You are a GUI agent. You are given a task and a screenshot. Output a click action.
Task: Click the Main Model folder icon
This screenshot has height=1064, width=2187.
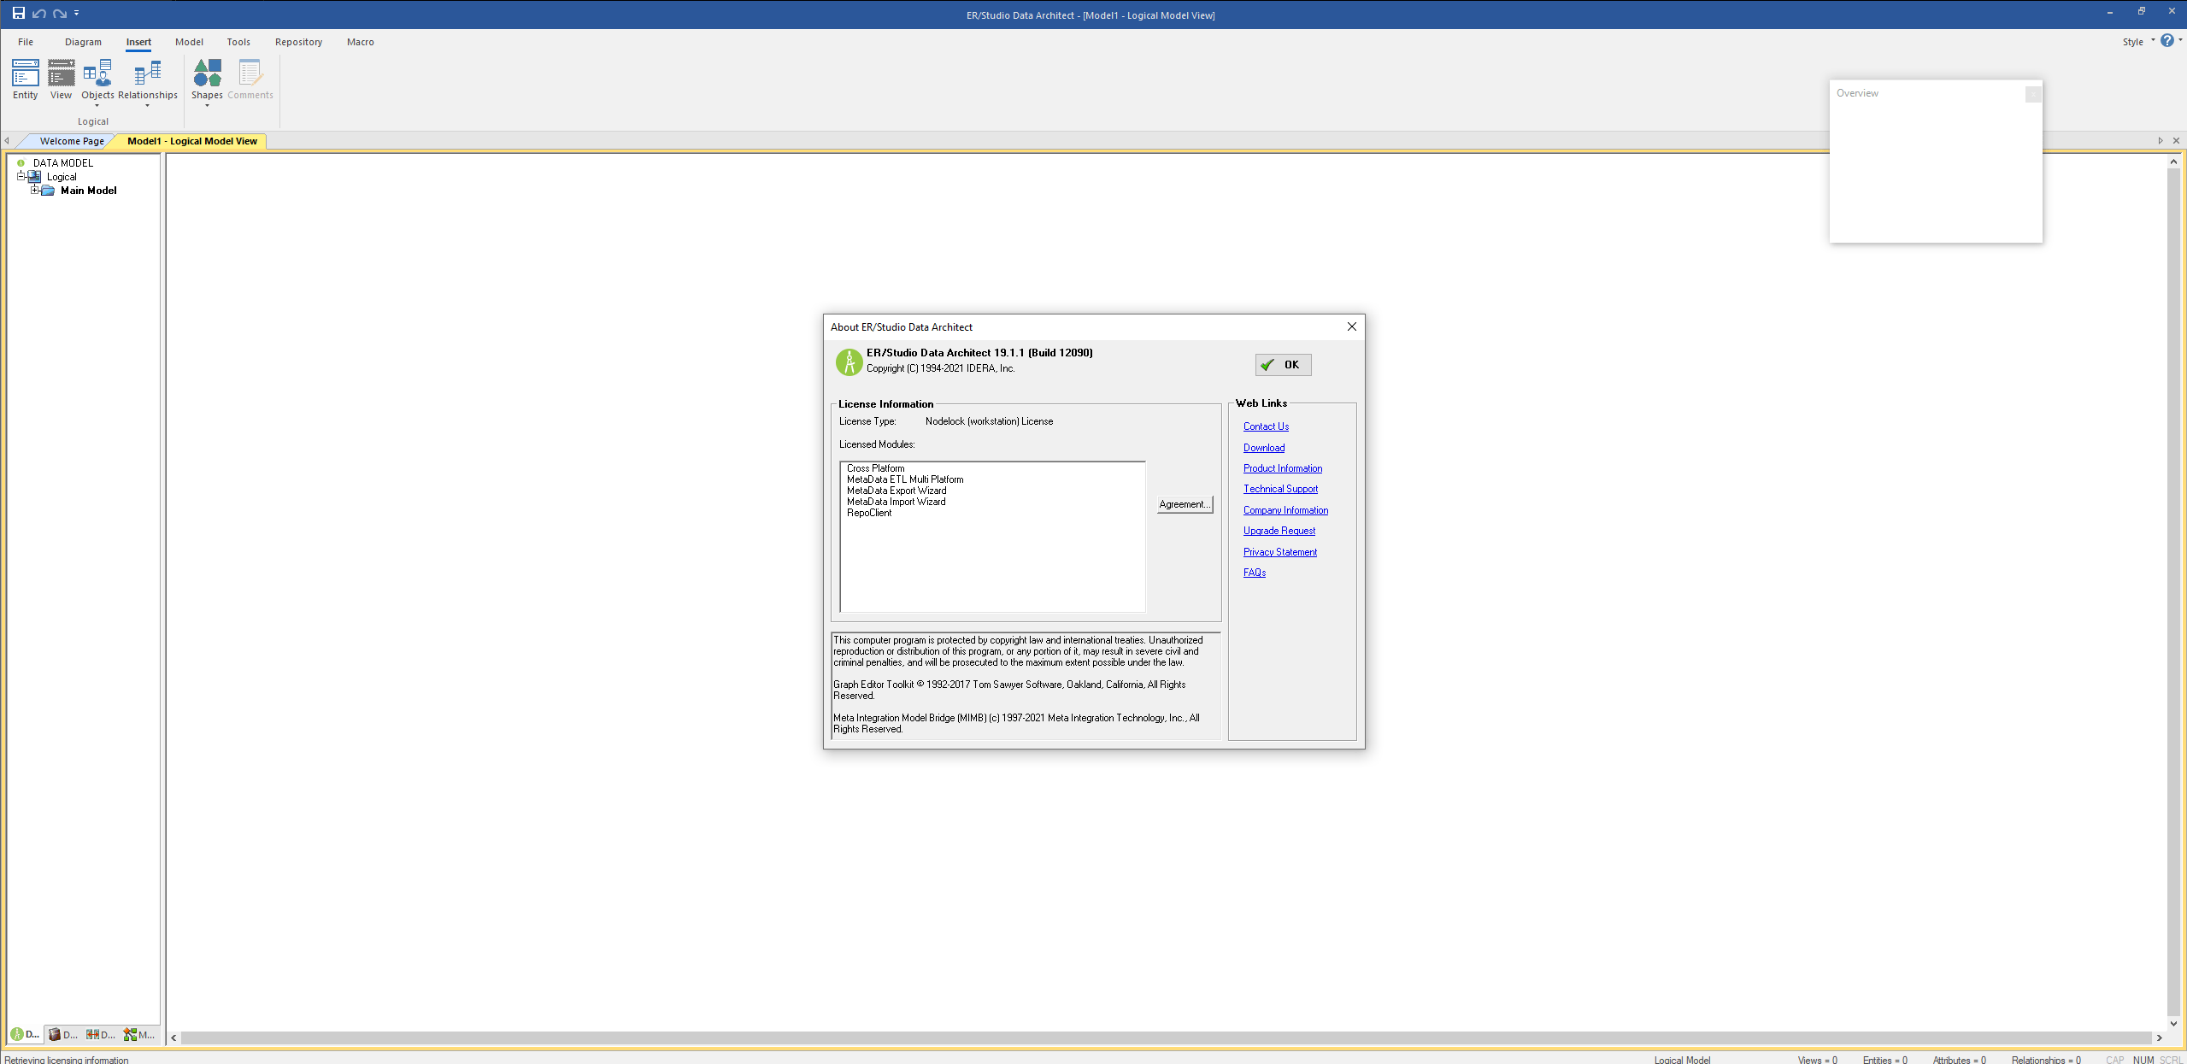pyautogui.click(x=48, y=191)
